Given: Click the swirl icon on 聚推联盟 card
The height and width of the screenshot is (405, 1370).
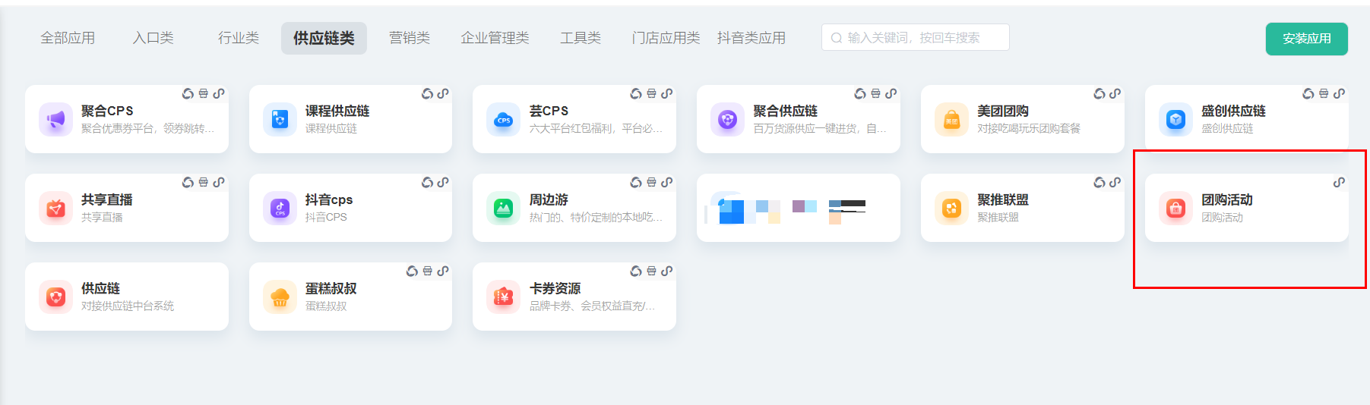Looking at the screenshot, I should 1099,183.
